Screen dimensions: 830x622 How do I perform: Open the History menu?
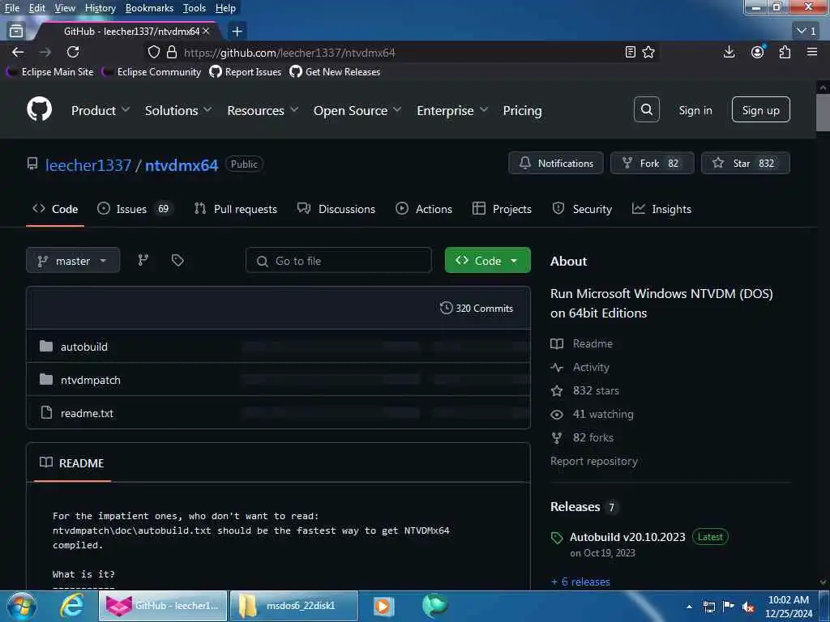click(x=100, y=8)
